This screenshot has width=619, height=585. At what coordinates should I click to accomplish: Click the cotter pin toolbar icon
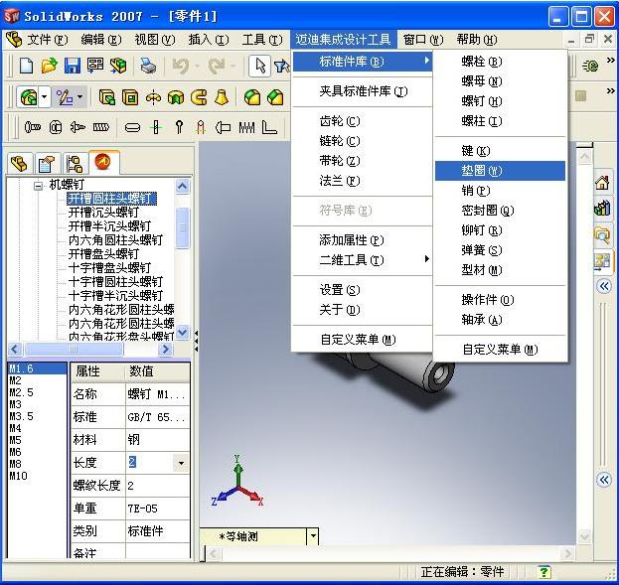(x=179, y=127)
